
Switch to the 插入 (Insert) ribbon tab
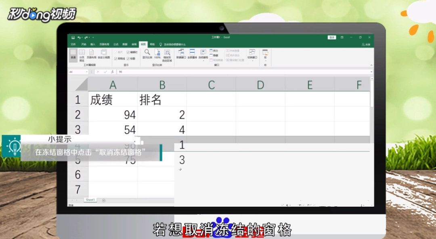click(x=93, y=44)
